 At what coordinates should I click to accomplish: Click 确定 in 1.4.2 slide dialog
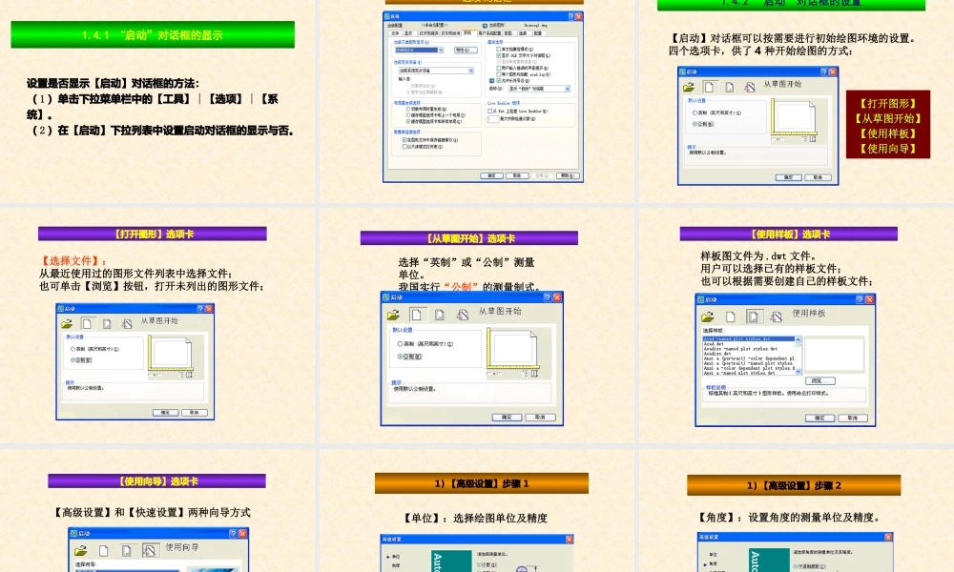tap(789, 177)
